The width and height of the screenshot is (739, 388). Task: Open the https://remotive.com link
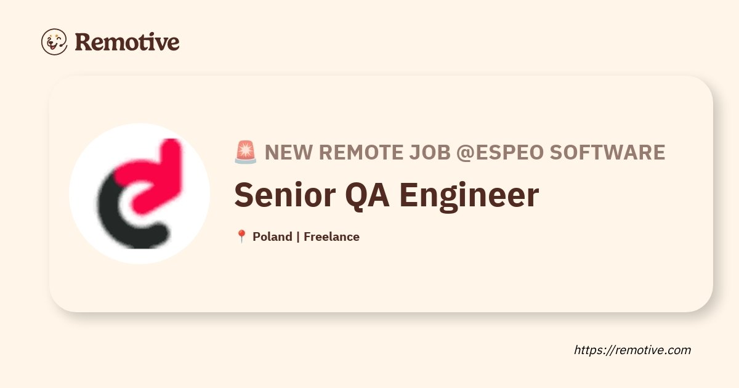[632, 350]
